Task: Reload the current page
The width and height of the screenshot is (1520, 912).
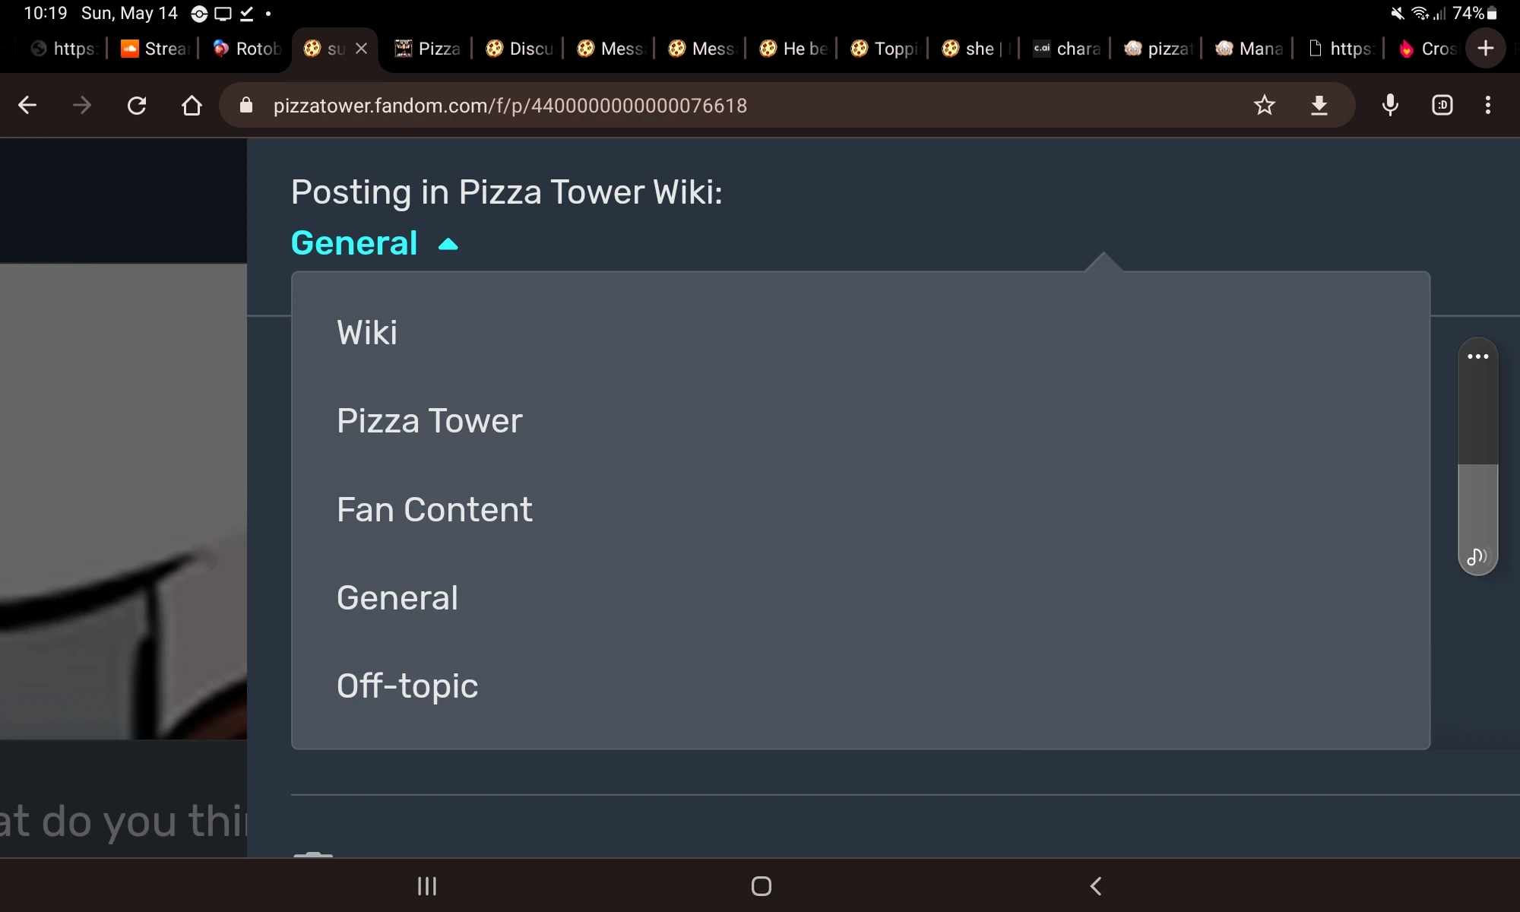Action: (137, 105)
